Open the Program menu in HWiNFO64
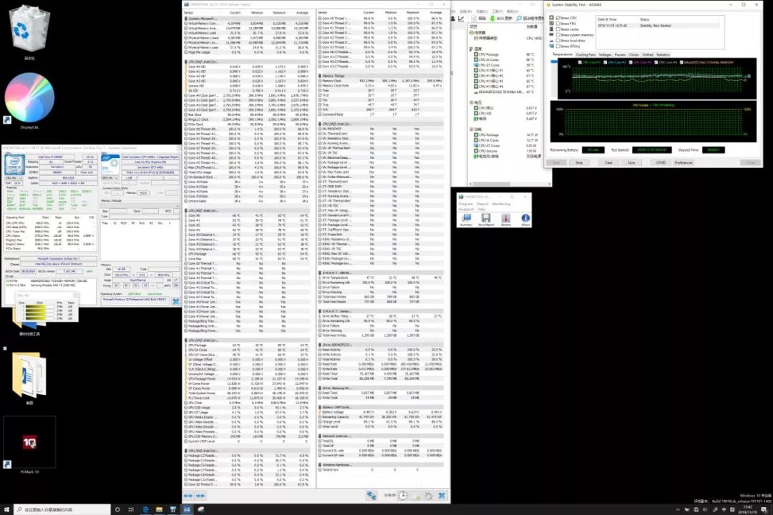Viewport: 773px width, 515px height. [x=465, y=204]
